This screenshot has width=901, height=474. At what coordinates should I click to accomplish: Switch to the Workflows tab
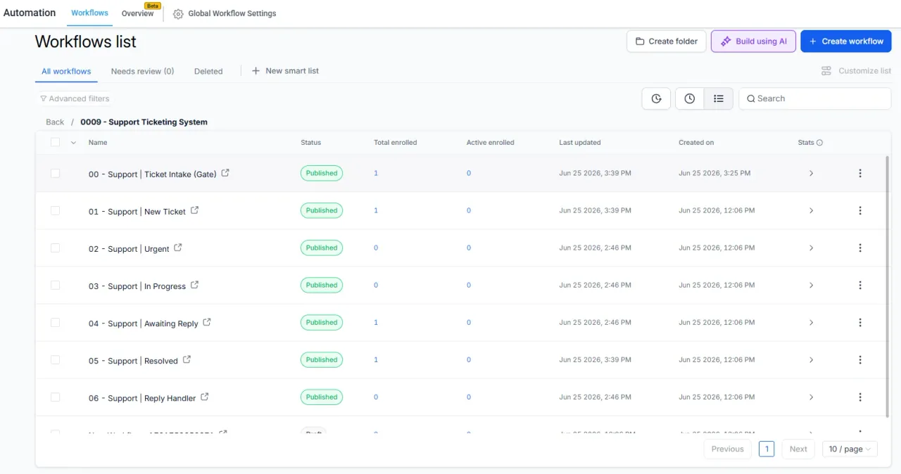pos(89,13)
